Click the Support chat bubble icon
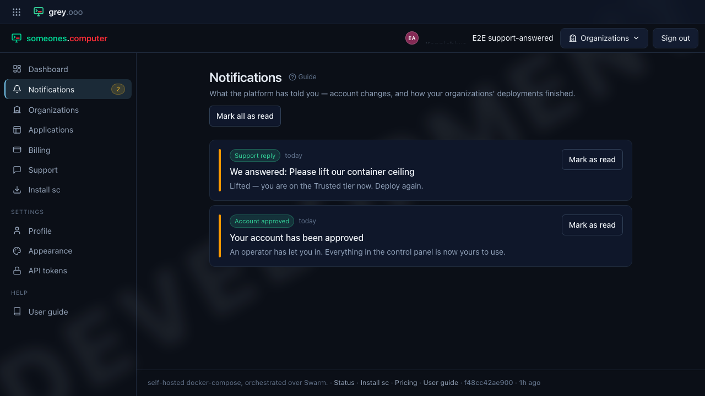Screen dimensions: 705x396 tap(17, 170)
